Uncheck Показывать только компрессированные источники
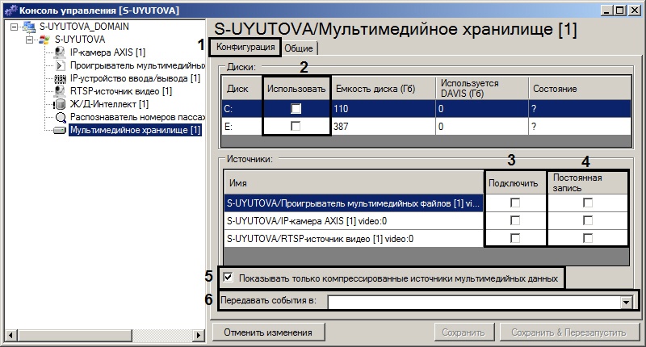646x347 pixels. point(228,278)
